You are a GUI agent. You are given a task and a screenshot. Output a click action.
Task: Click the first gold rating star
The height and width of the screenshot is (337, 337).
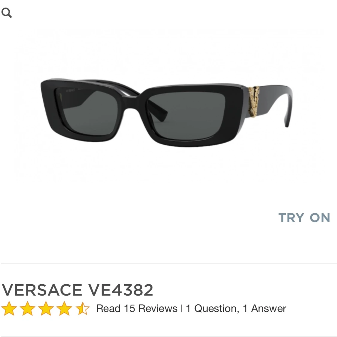click(x=9, y=309)
